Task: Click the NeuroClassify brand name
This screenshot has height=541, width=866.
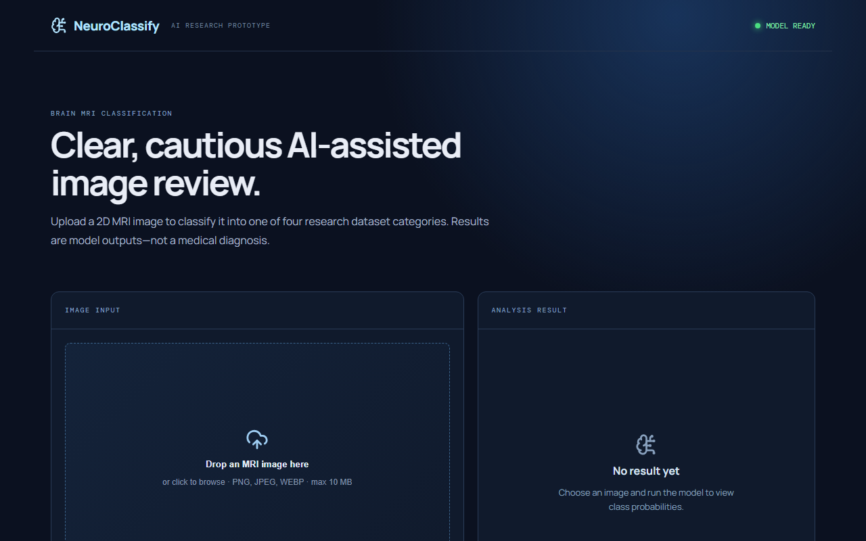Action: 116,26
